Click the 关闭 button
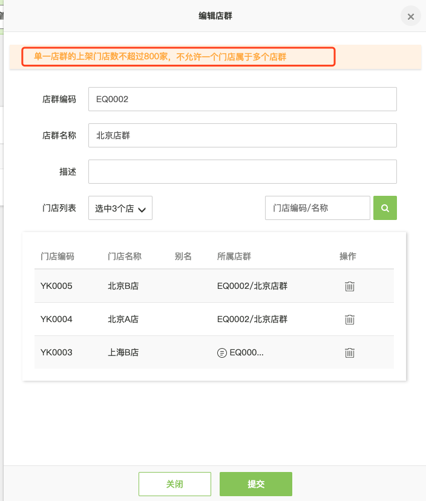This screenshot has height=501, width=426. point(175,484)
